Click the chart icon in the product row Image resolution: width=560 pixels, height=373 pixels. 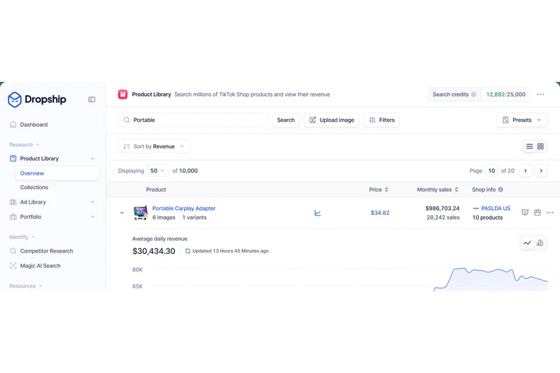click(x=318, y=213)
